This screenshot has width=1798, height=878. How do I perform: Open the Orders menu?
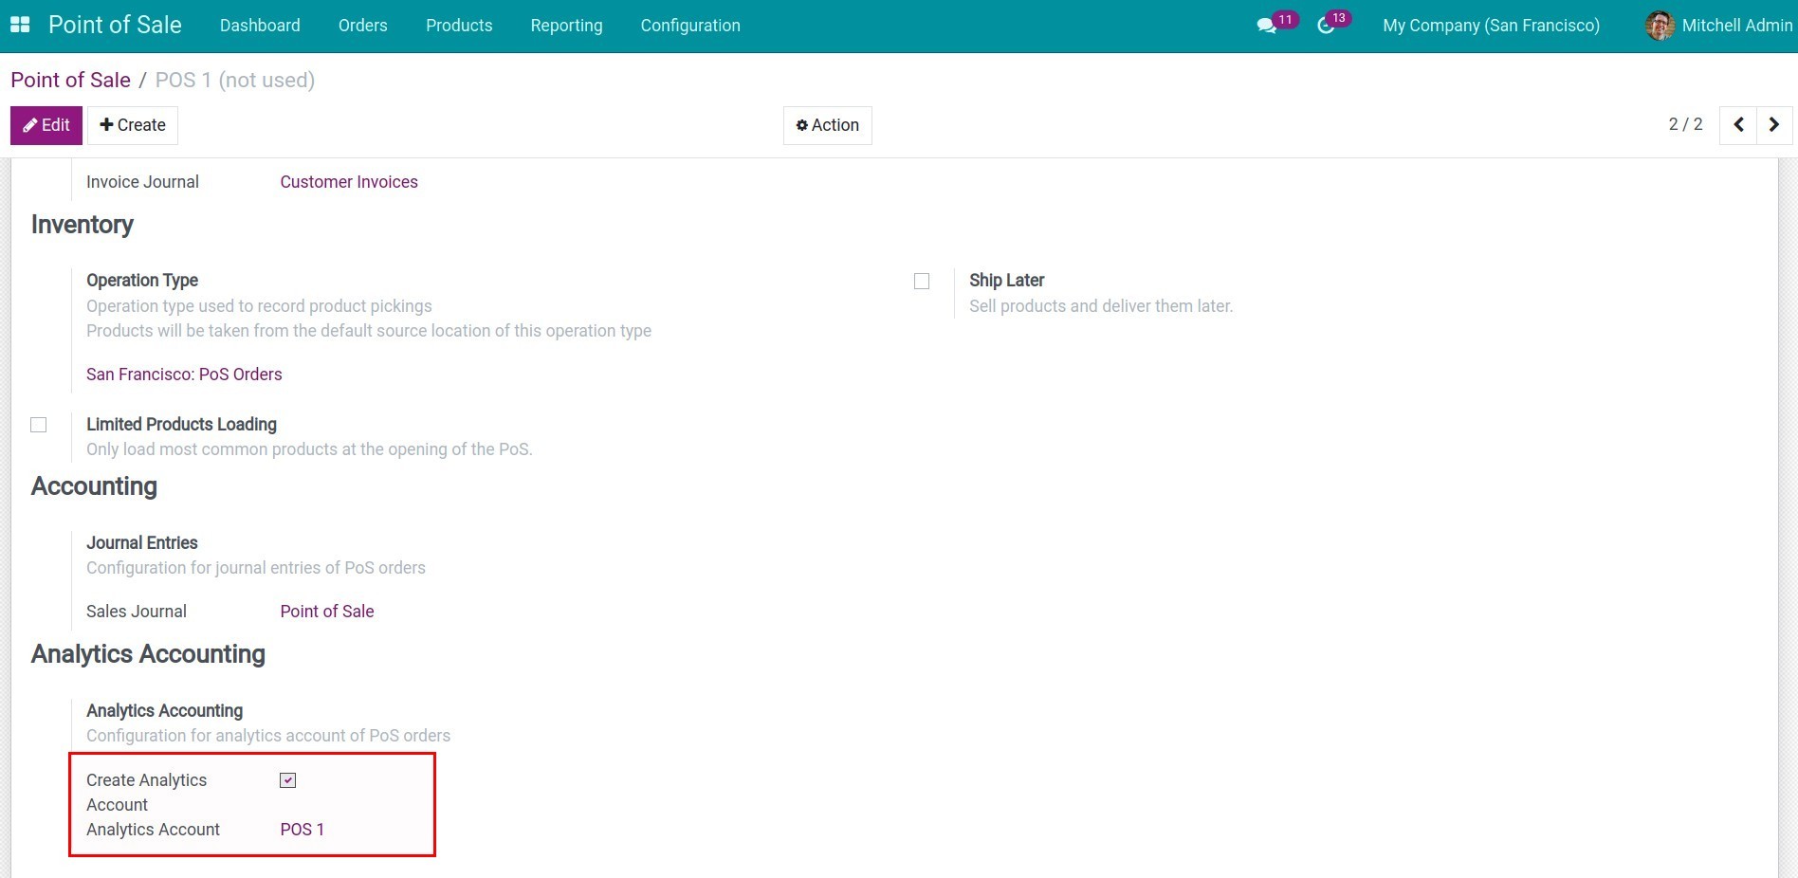coord(362,26)
